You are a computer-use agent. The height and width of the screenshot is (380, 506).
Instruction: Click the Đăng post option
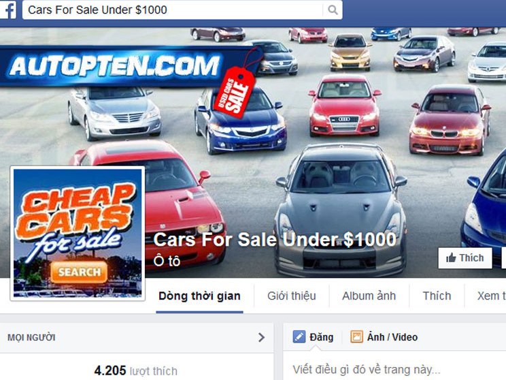313,337
